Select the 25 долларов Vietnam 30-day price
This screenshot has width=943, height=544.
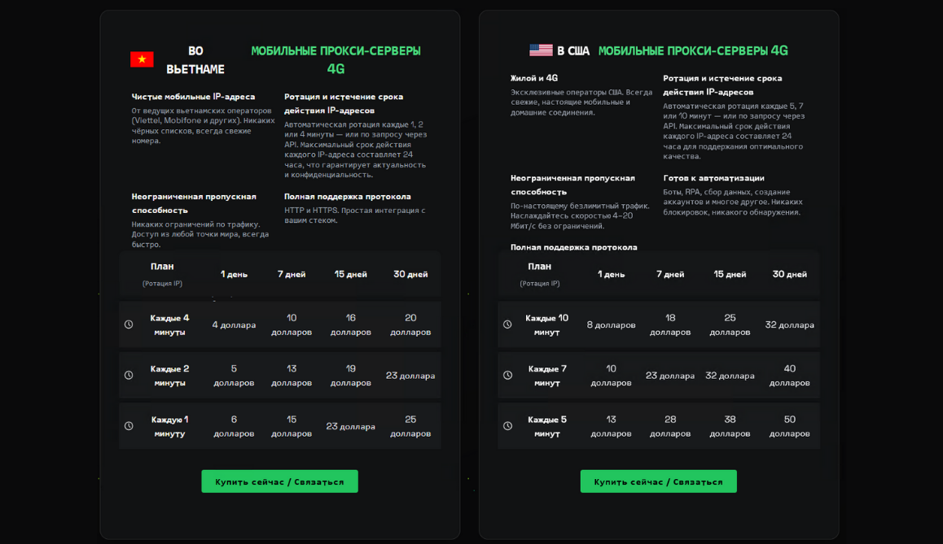click(x=410, y=426)
